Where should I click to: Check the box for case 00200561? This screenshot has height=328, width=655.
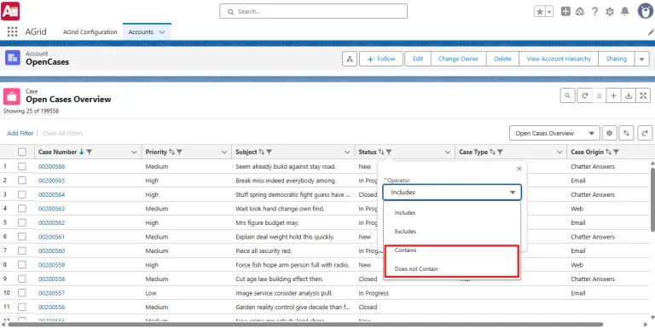(22, 237)
